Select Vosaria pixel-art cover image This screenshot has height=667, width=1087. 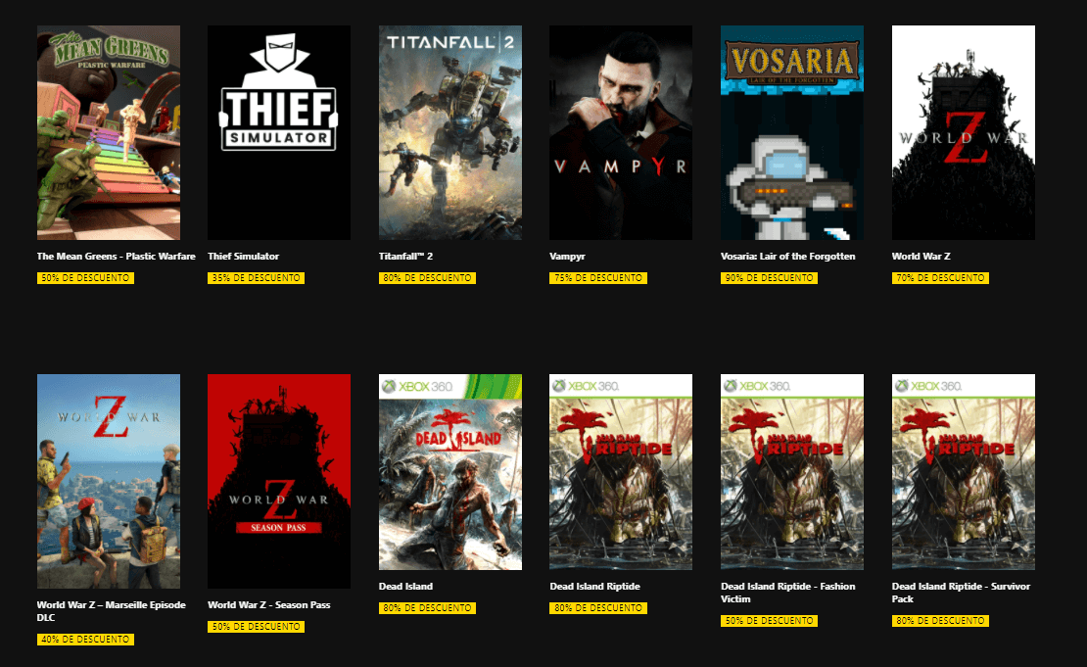[791, 132]
